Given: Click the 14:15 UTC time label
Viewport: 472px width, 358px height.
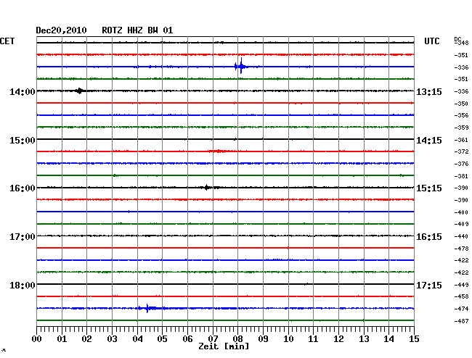Looking at the screenshot, I should click(429, 141).
